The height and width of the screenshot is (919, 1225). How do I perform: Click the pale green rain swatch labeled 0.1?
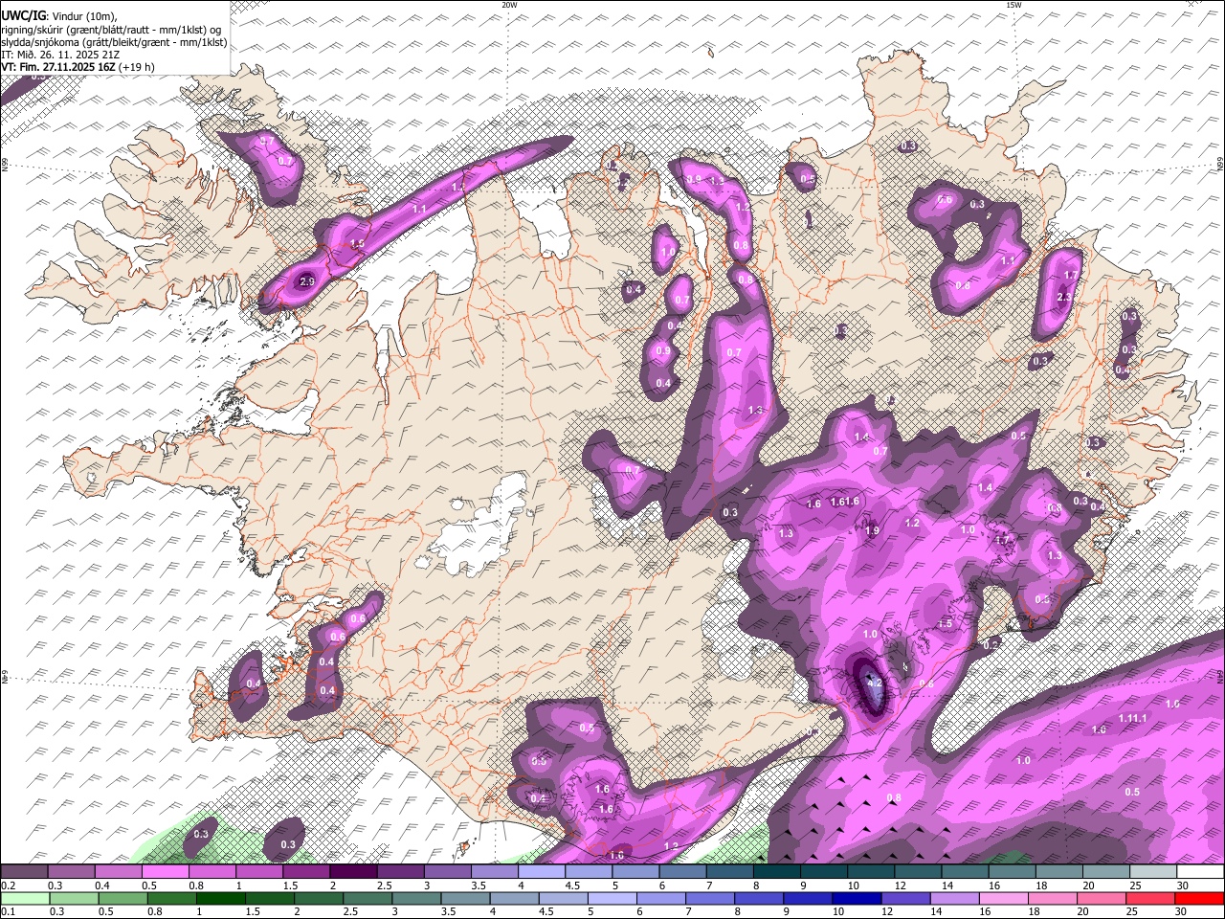(26, 898)
